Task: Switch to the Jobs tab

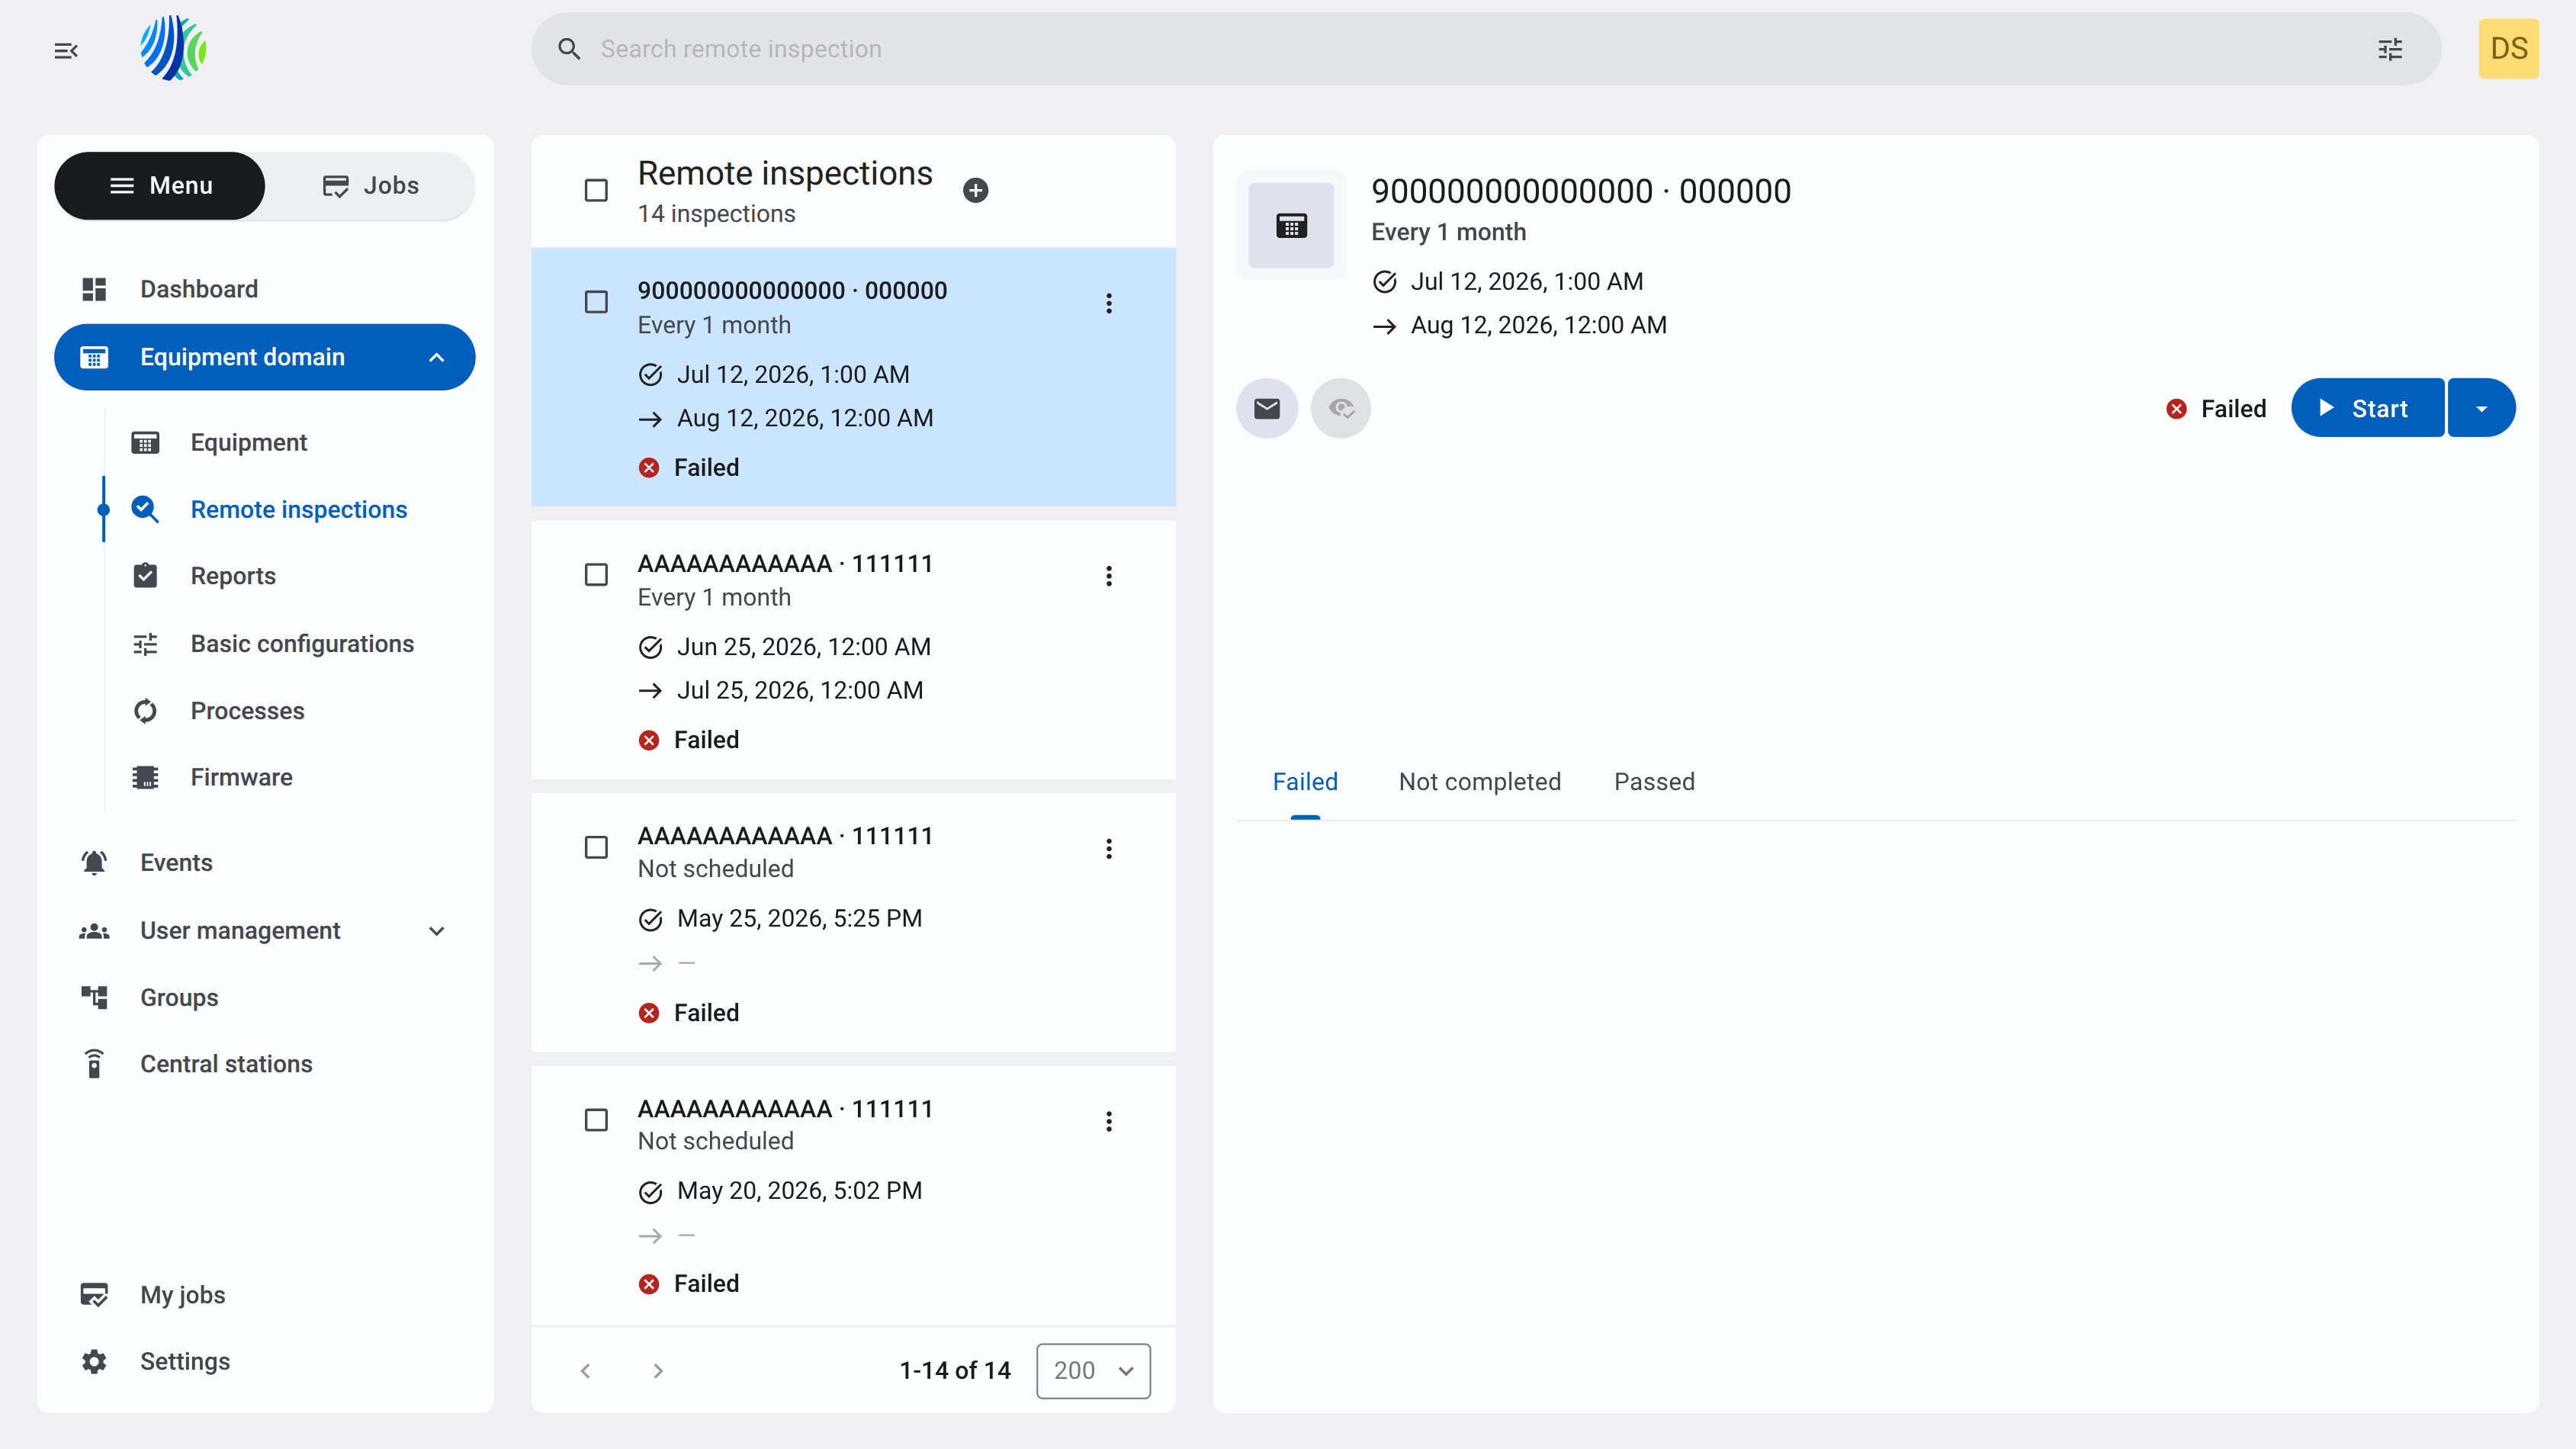Action: click(371, 186)
